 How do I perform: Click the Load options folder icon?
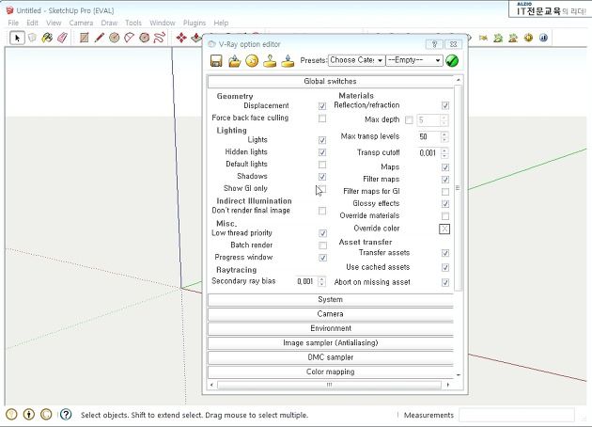coord(235,61)
